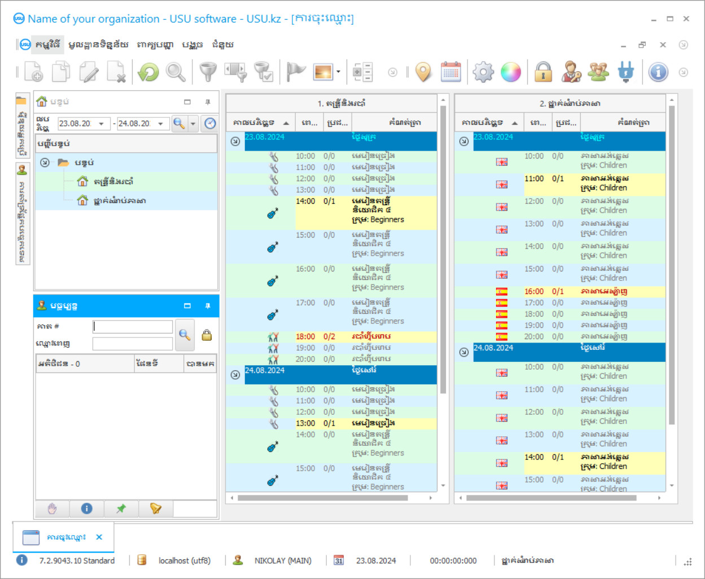Click the padlock icon in the toolbar
The image size is (705, 579).
[543, 72]
